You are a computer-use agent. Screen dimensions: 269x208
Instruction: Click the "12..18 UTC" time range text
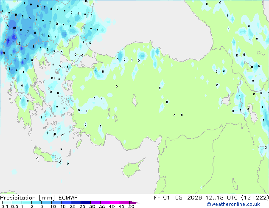pos(221,198)
